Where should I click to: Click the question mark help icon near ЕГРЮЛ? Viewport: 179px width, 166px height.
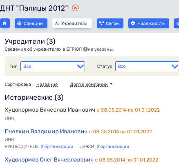point(85,49)
